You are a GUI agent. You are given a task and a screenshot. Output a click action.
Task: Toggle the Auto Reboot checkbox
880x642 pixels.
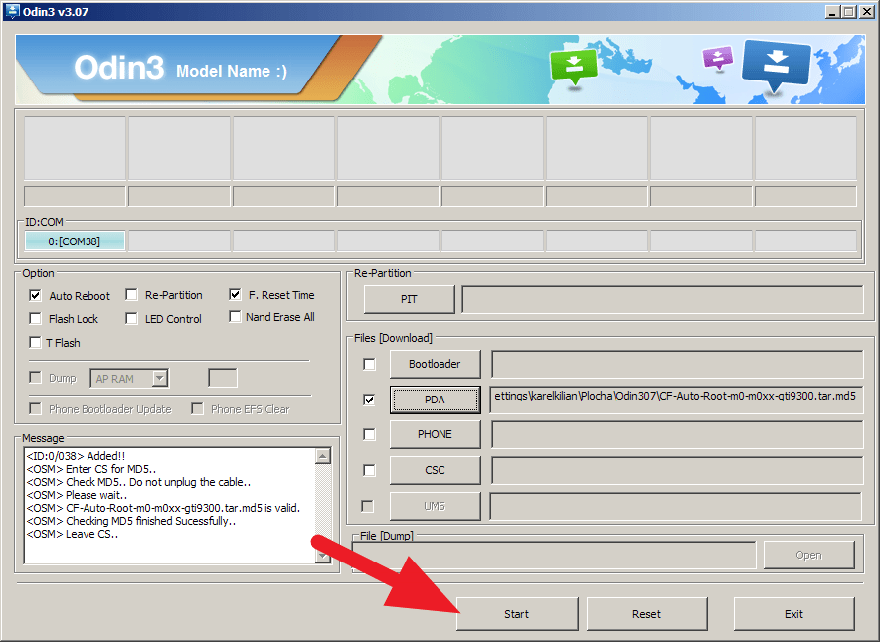click(x=36, y=295)
